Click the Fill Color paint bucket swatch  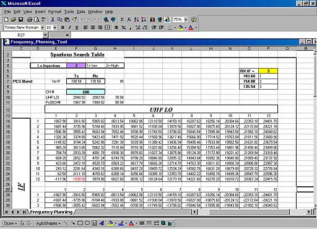(x=181, y=27)
